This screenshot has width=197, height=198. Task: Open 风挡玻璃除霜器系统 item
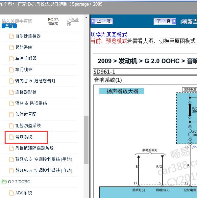[34, 148]
